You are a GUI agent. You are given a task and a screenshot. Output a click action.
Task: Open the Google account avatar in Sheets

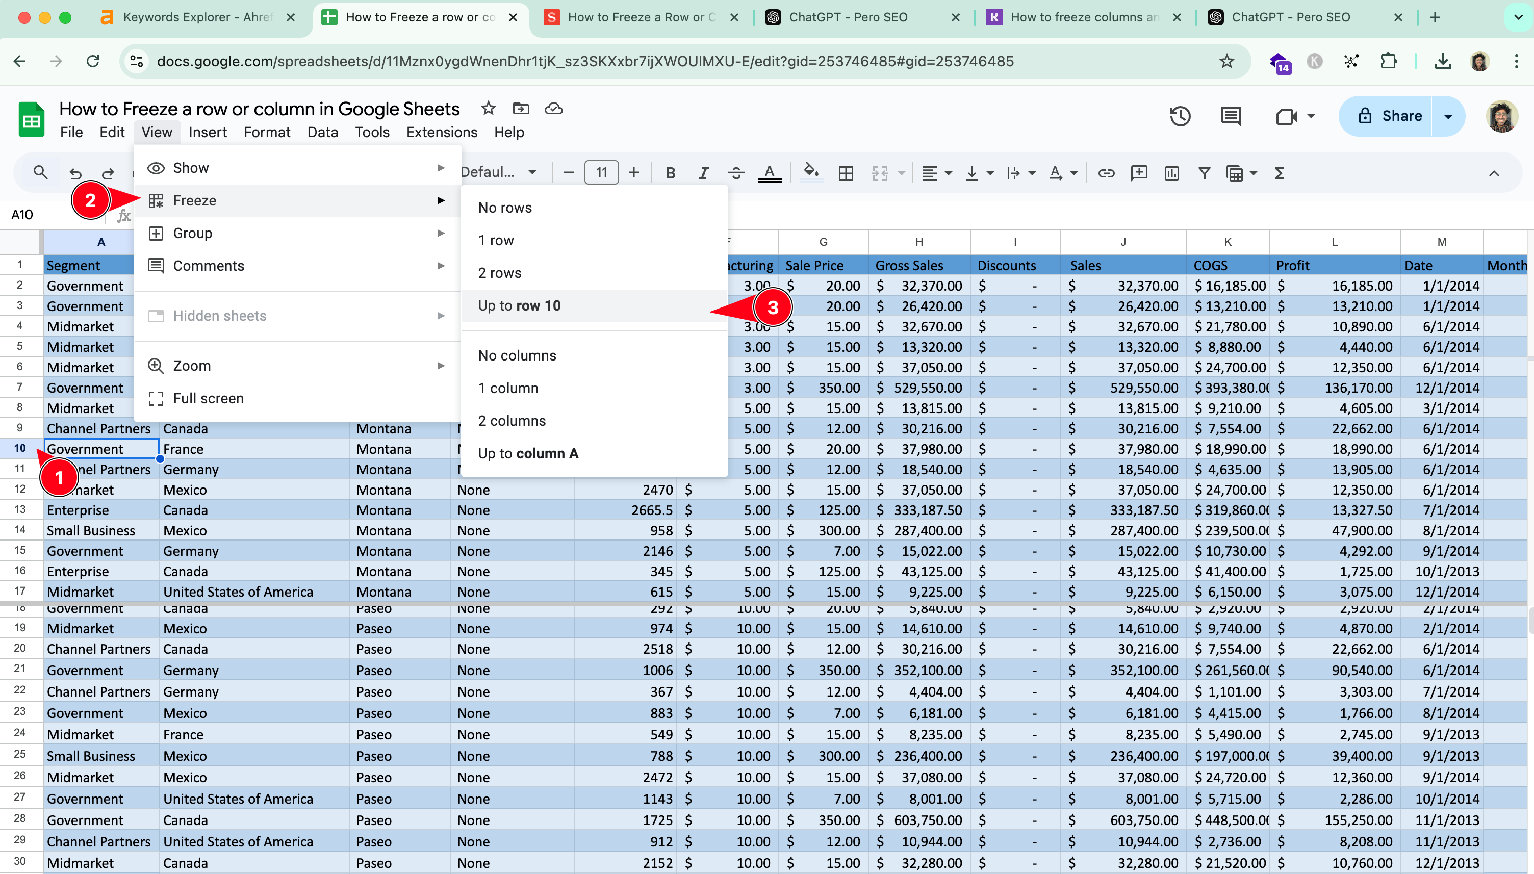[x=1501, y=116]
